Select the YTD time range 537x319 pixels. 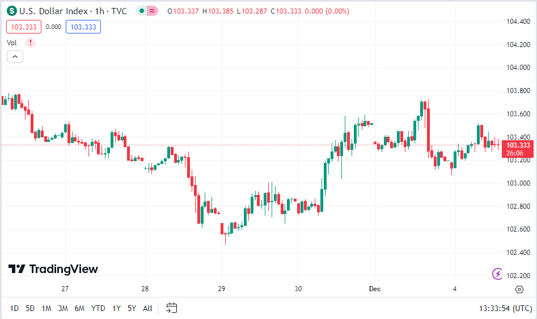(x=98, y=308)
